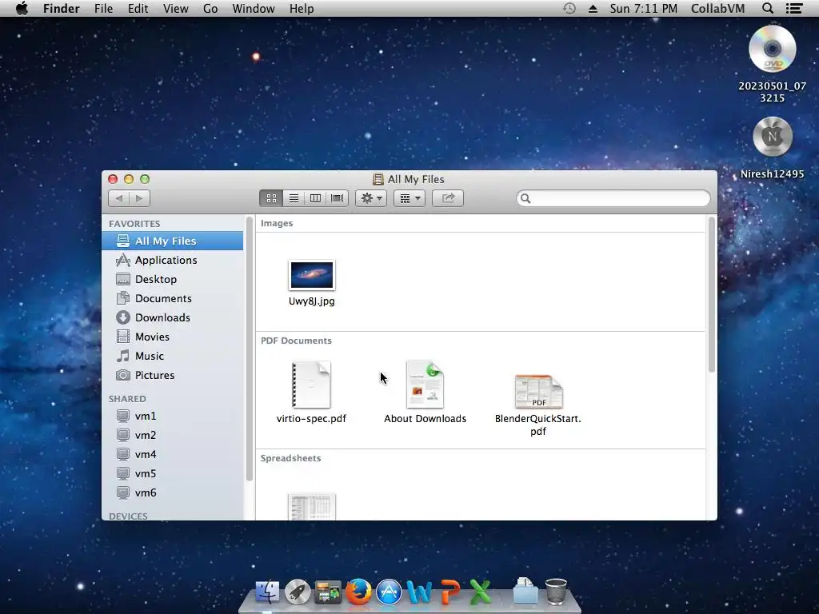Viewport: 819px width, 614px height.
Task: Select the virtio-spec.pdf file icon
Action: point(311,385)
